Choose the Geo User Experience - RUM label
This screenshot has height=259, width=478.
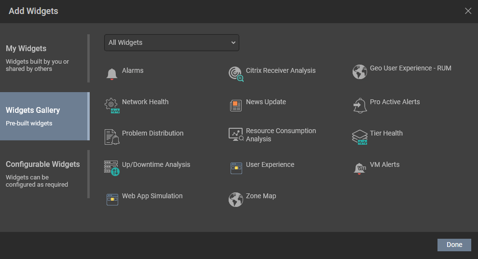(410, 68)
